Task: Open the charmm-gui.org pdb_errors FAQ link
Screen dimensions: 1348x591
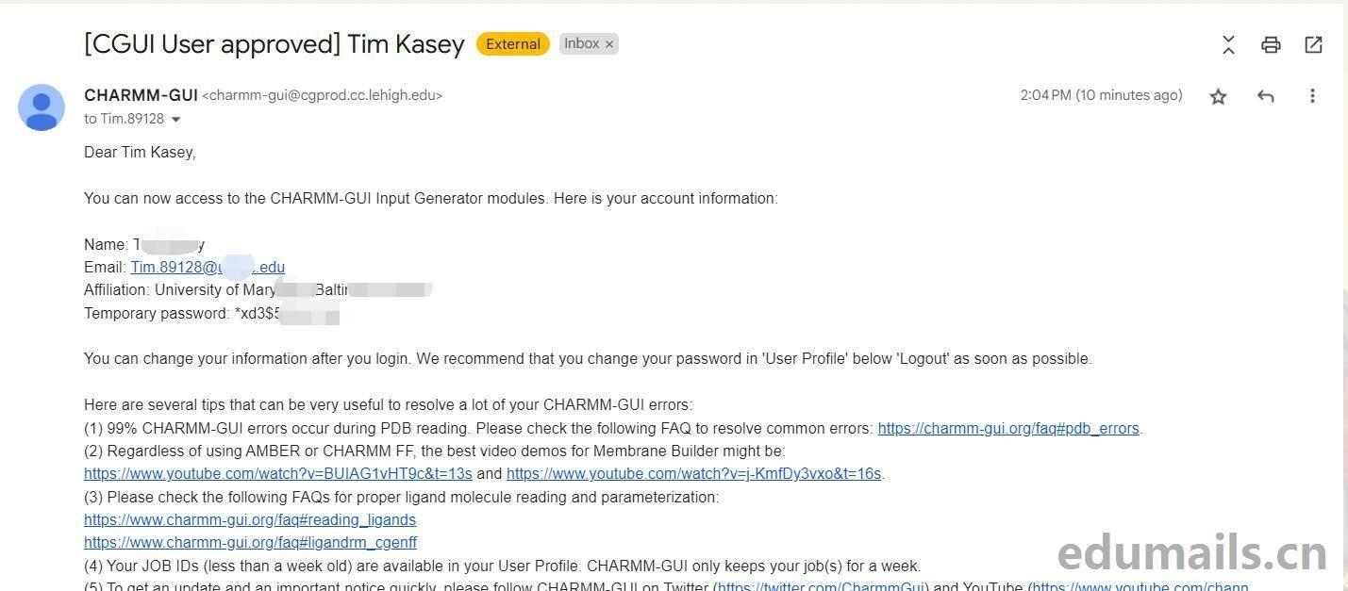Action: pyautogui.click(x=1007, y=429)
